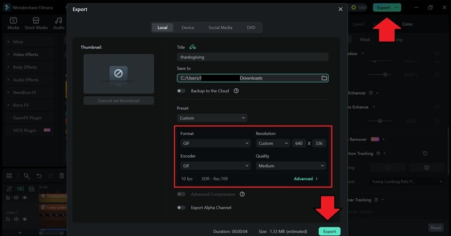Click the green highlighted timeline icon
Viewport: 451px width, 236px height.
20,189
